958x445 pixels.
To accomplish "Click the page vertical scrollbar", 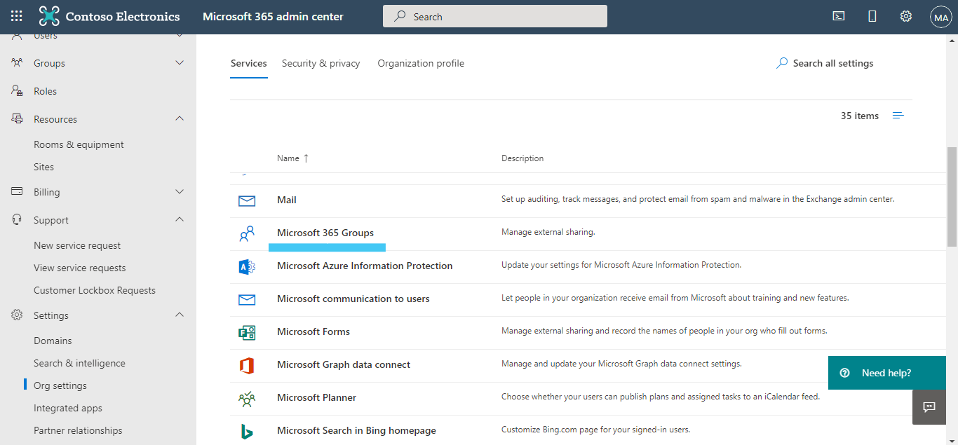I will [x=952, y=197].
